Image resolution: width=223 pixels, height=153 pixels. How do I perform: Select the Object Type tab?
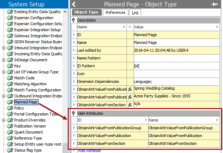click(86, 12)
